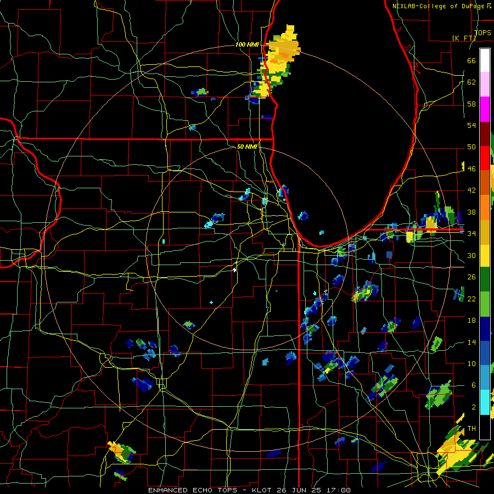Select the 38 value on the legend scale
The image size is (494, 494).
(471, 212)
